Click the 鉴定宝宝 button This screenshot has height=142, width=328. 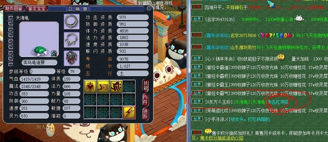pyautogui.click(x=37, y=8)
